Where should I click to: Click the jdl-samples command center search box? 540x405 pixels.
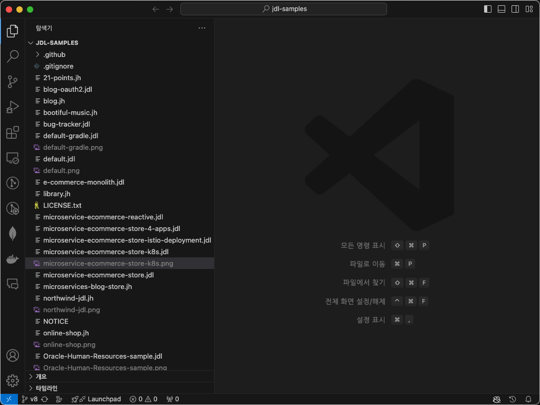coord(283,9)
